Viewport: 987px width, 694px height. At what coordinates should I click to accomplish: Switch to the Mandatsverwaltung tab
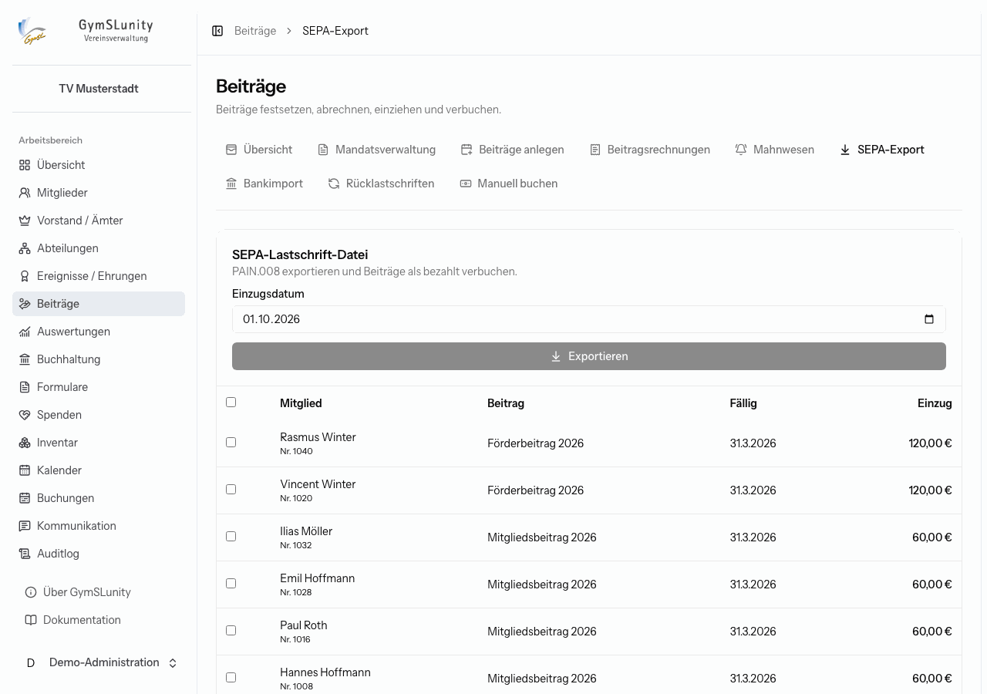[x=376, y=150]
